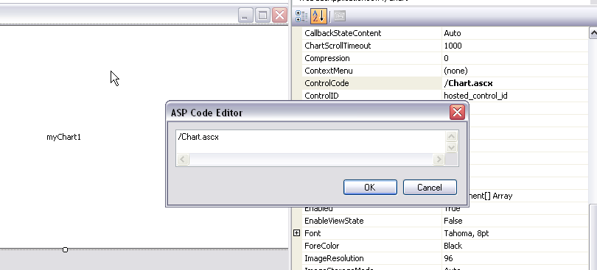The width and height of the screenshot is (597, 270).
Task: Confirm with the OK button
Action: tap(370, 187)
